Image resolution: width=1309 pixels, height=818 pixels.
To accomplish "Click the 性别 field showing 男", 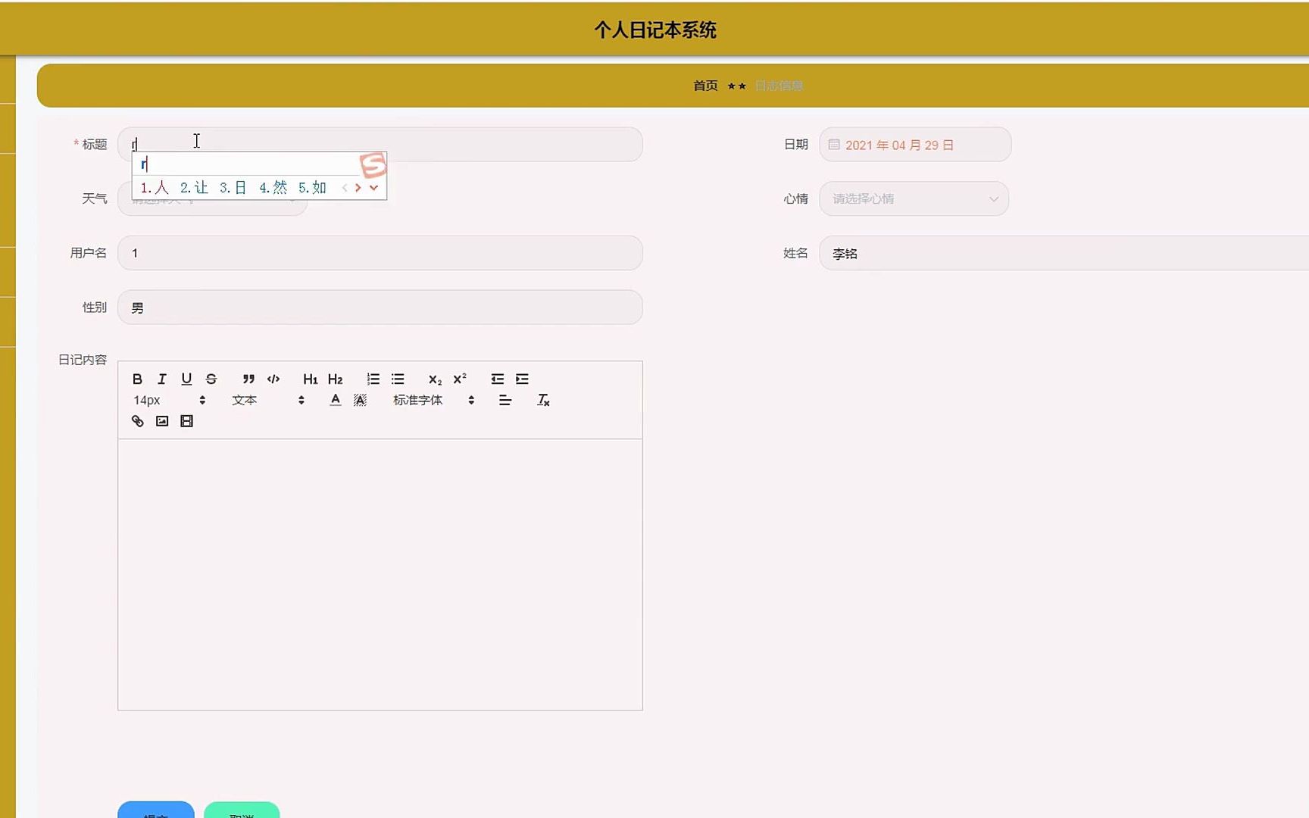I will [x=380, y=308].
